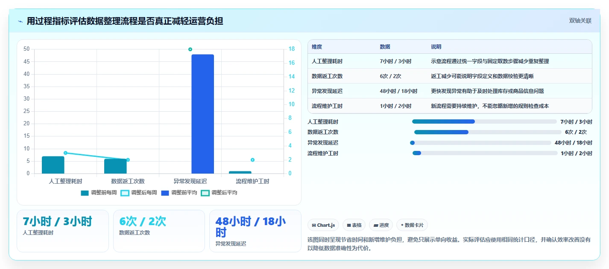Viewport: 609px width, 269px height.
Task: Click the 6次 / 2次 table cell
Action: point(390,76)
